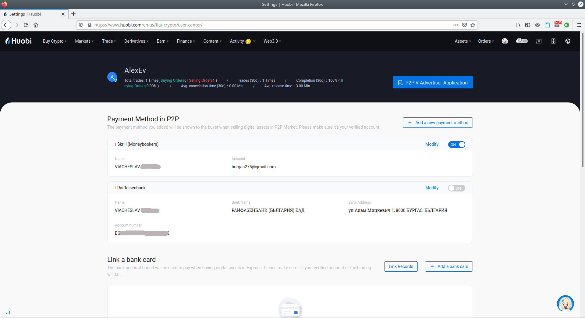Click Add a bank card

click(449, 266)
